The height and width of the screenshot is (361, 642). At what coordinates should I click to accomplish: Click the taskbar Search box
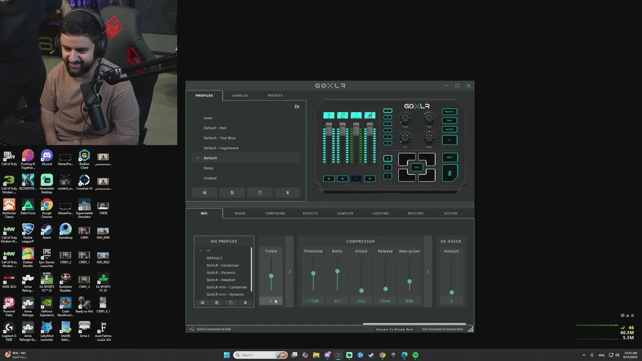click(x=261, y=355)
